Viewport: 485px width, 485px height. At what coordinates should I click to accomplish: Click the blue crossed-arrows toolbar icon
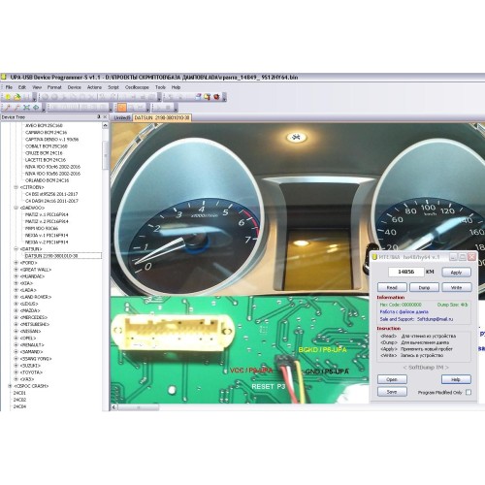tap(26, 108)
